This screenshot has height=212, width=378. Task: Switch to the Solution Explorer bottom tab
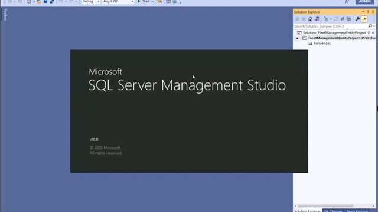coord(307,211)
